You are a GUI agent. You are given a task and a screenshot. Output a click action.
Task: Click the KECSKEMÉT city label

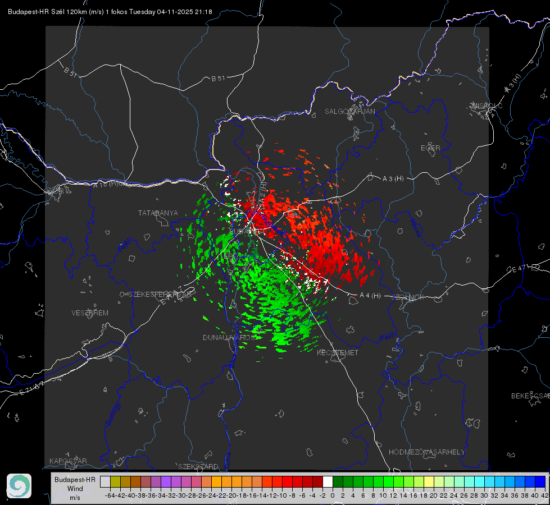338,352
